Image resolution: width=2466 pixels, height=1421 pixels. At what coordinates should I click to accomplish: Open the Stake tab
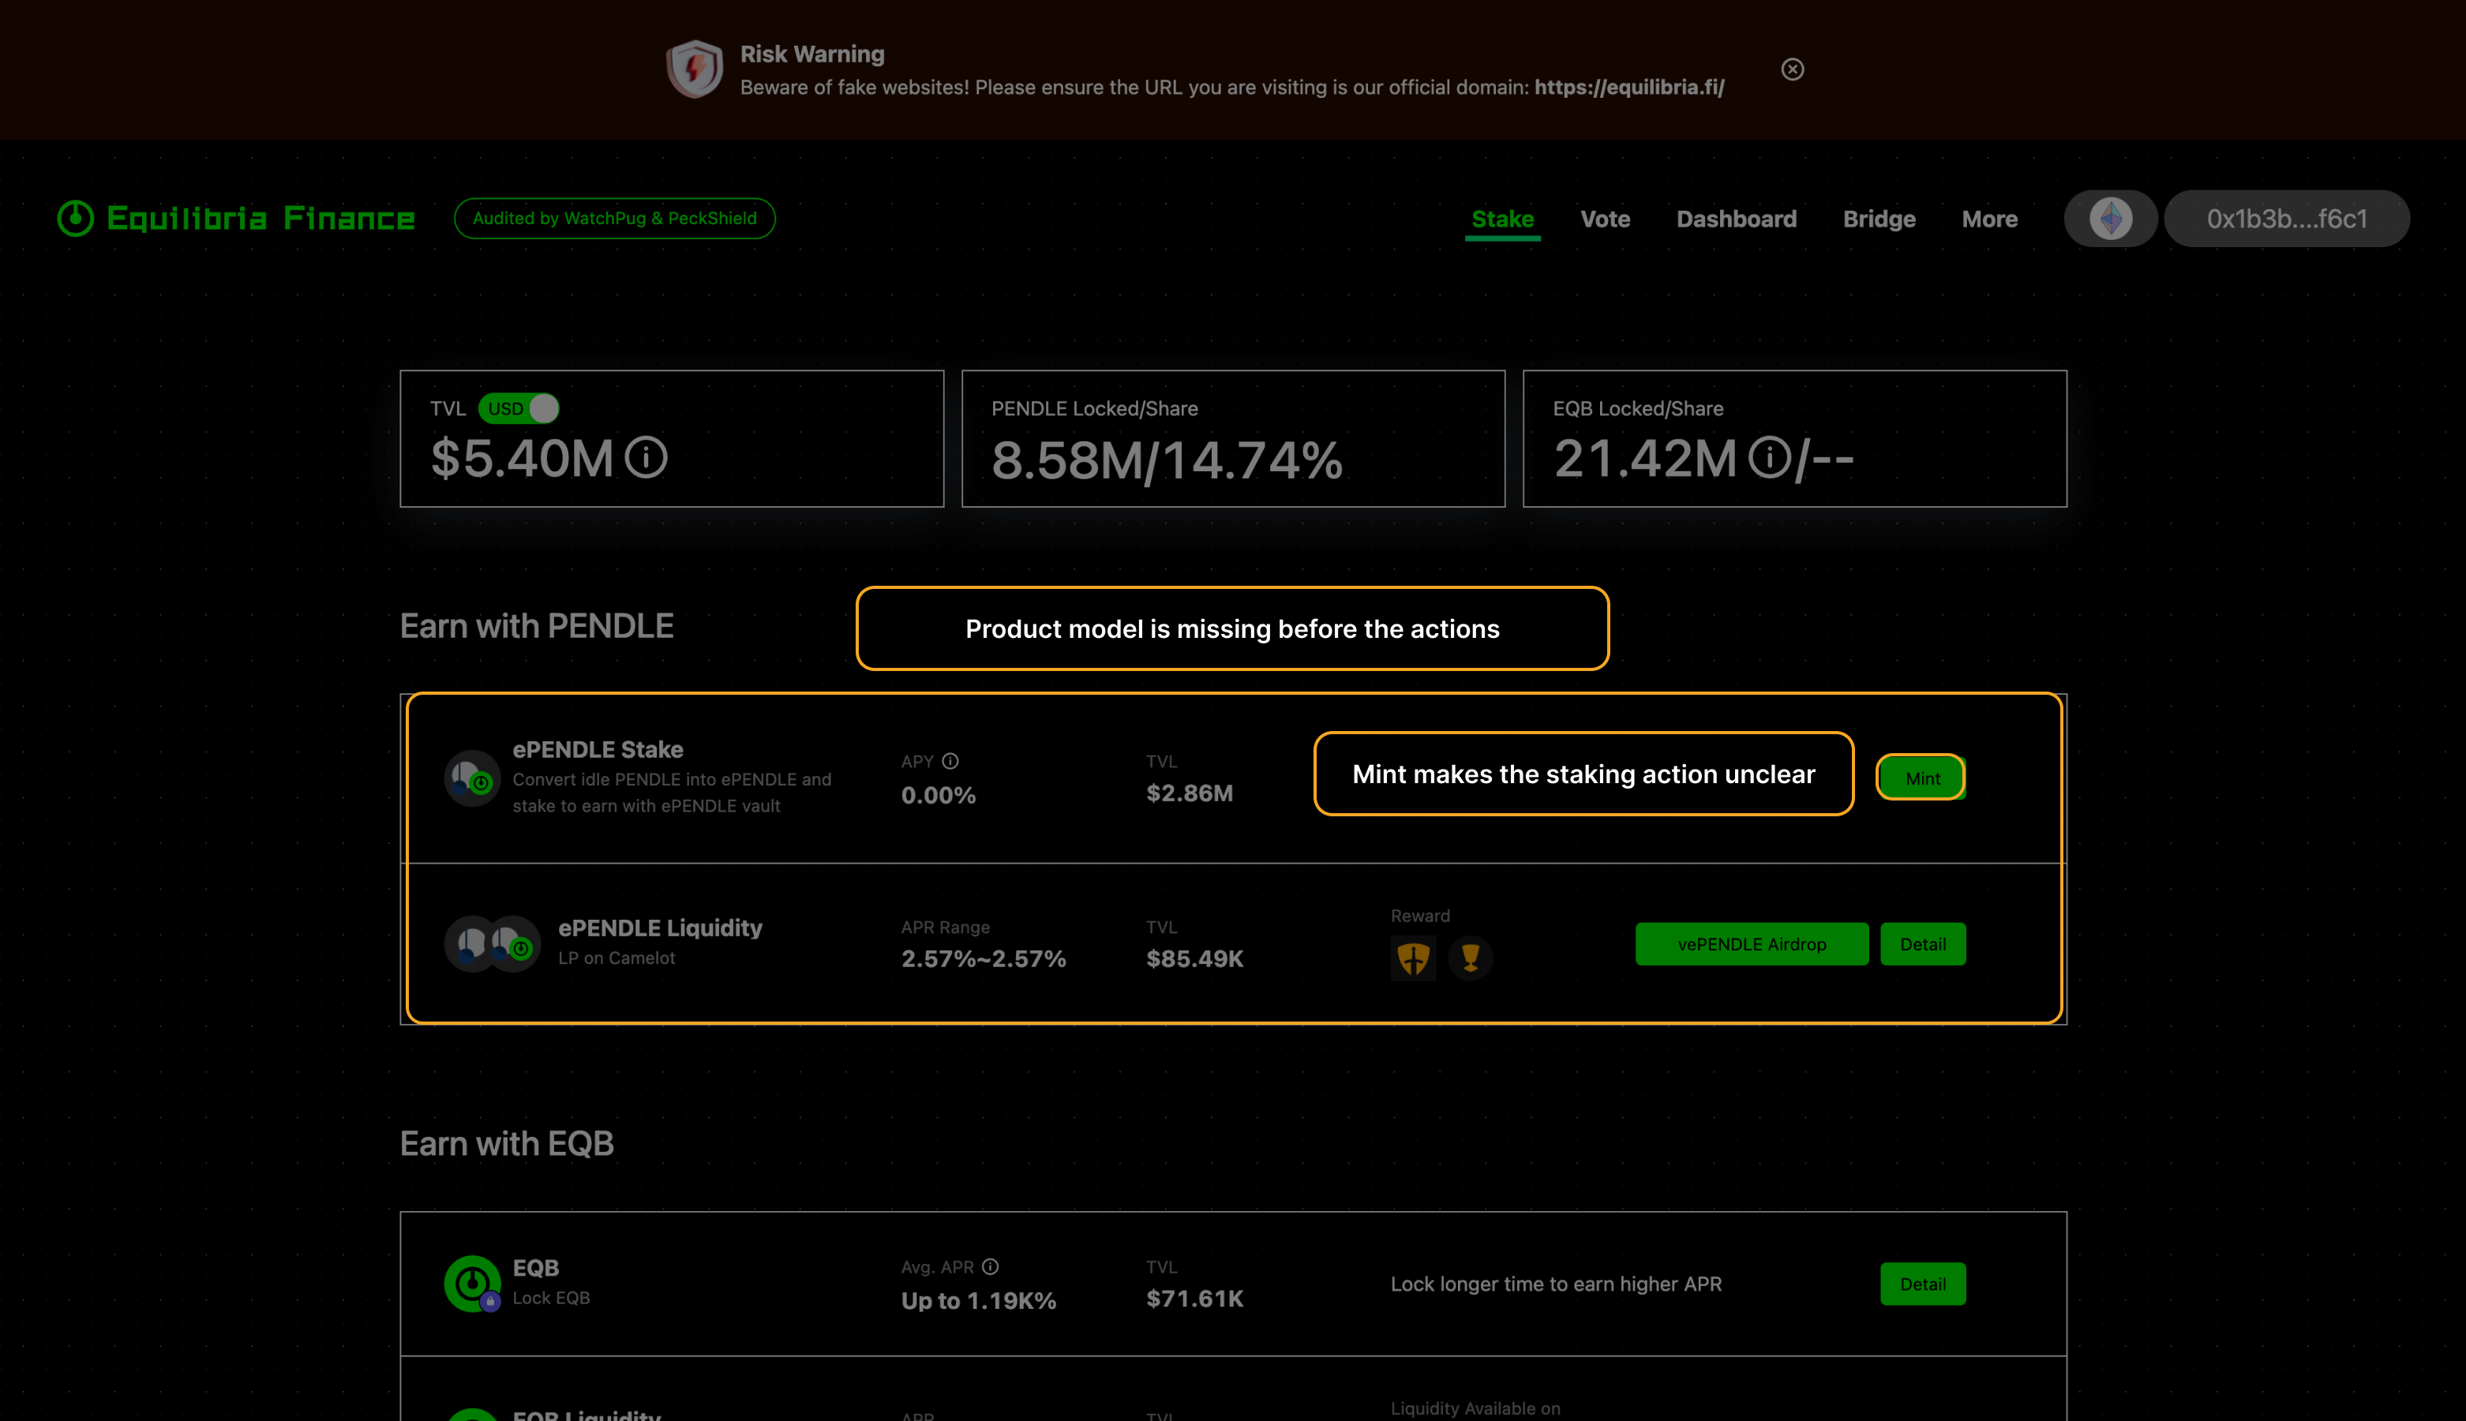pos(1503,219)
